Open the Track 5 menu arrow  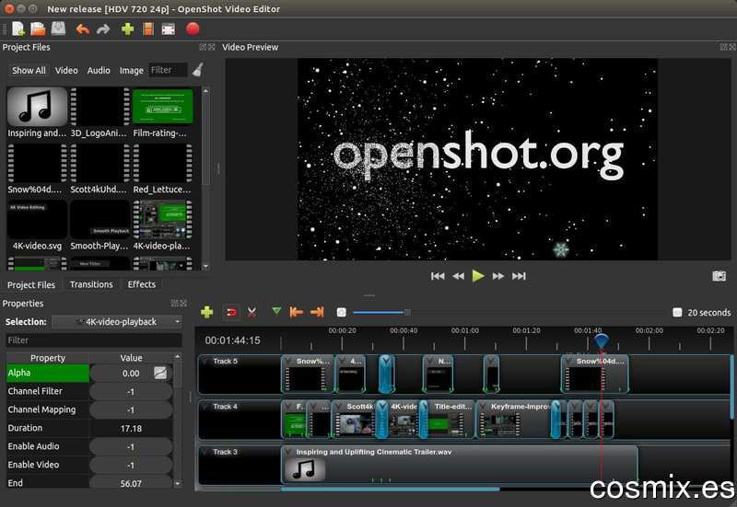[x=205, y=361]
